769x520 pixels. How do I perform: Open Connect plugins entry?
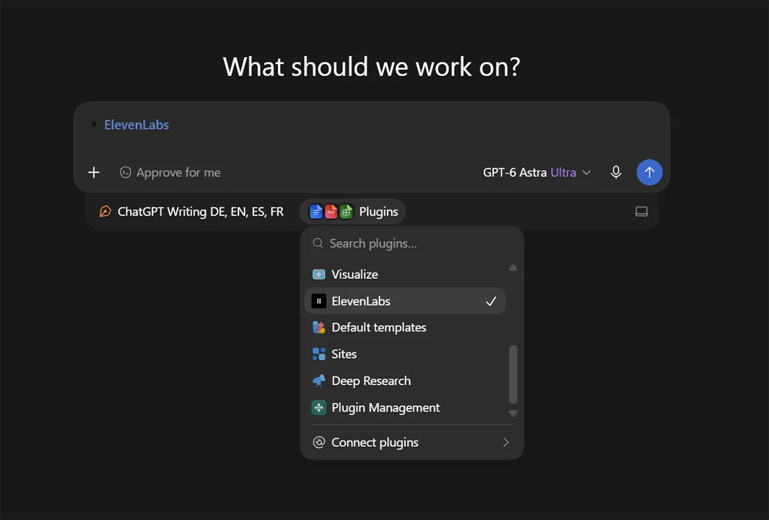point(411,442)
